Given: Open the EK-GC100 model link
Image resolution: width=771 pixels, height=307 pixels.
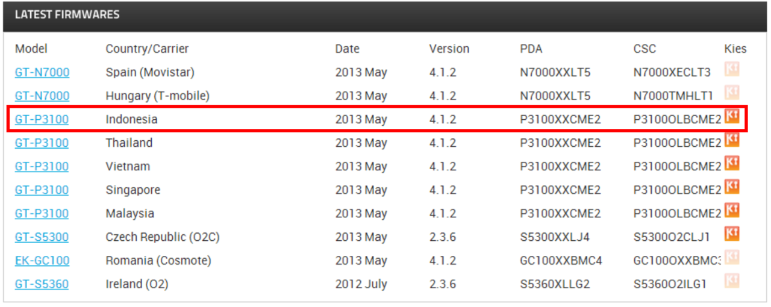Looking at the screenshot, I should pyautogui.click(x=42, y=261).
